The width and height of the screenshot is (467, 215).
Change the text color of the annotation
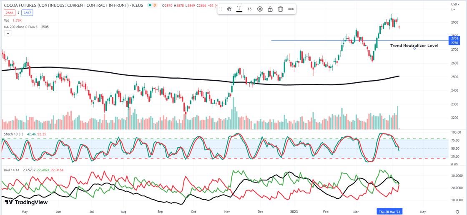[239, 9]
